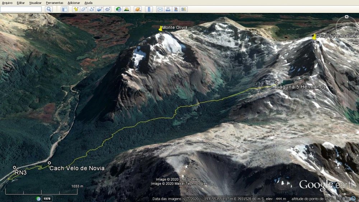Viewport: 359px width, 202px height.
Task: Open the Ferramentas menu
Action: pos(55,3)
